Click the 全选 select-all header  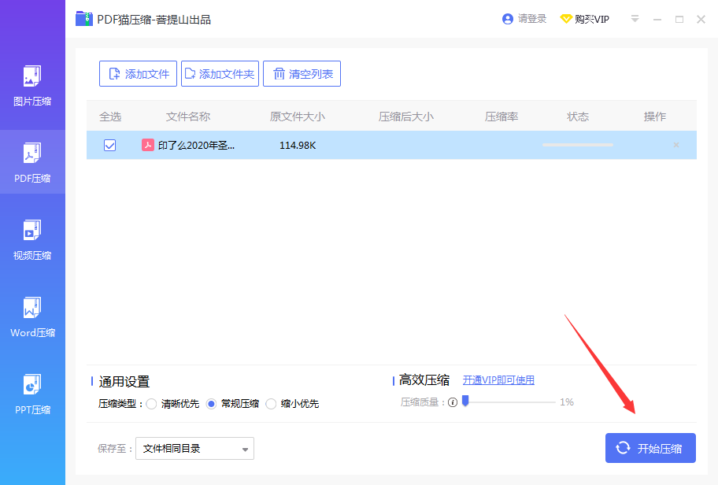pos(110,117)
